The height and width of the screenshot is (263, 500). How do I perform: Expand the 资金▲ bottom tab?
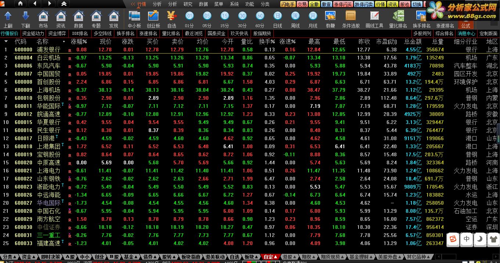28,257
